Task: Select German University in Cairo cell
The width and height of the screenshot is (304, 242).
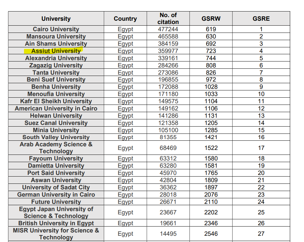Action: 56,195
